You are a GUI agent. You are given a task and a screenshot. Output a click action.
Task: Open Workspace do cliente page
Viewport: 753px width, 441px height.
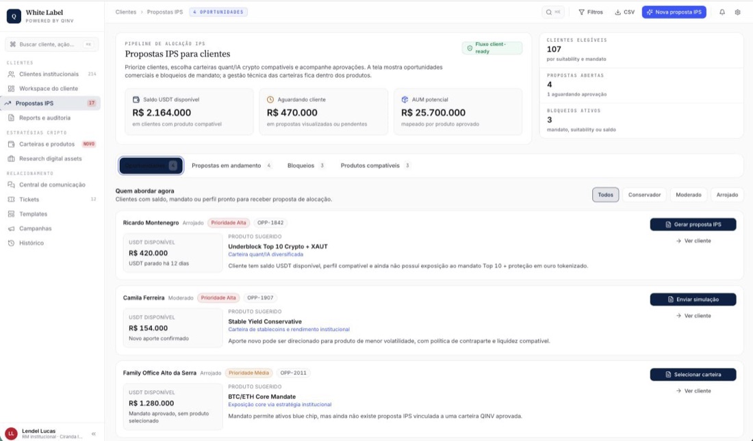(x=51, y=88)
